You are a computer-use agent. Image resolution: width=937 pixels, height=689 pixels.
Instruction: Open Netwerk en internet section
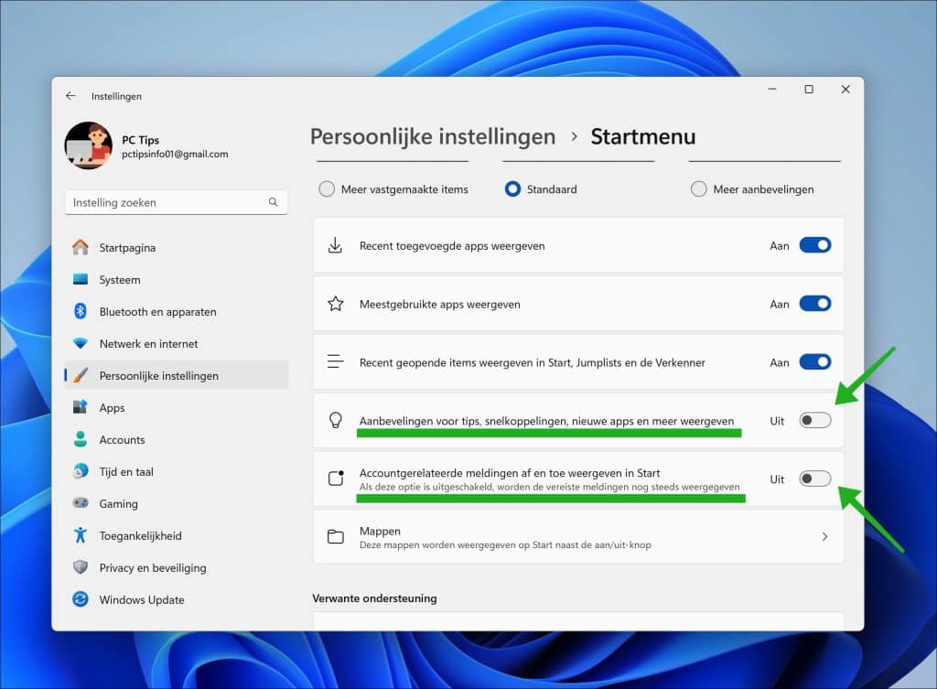coord(177,344)
